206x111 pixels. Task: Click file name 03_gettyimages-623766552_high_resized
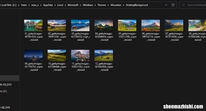[x=81, y=37]
